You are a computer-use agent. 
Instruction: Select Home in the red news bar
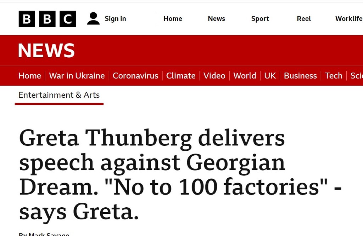coord(30,76)
